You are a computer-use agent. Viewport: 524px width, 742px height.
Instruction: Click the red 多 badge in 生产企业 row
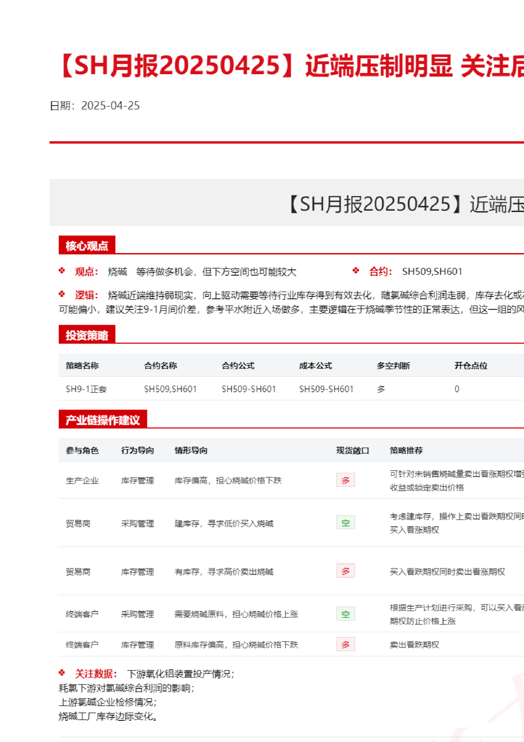coord(345,480)
